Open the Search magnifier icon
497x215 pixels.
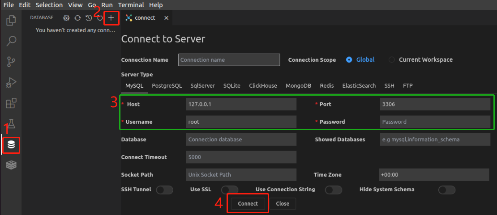point(11,41)
